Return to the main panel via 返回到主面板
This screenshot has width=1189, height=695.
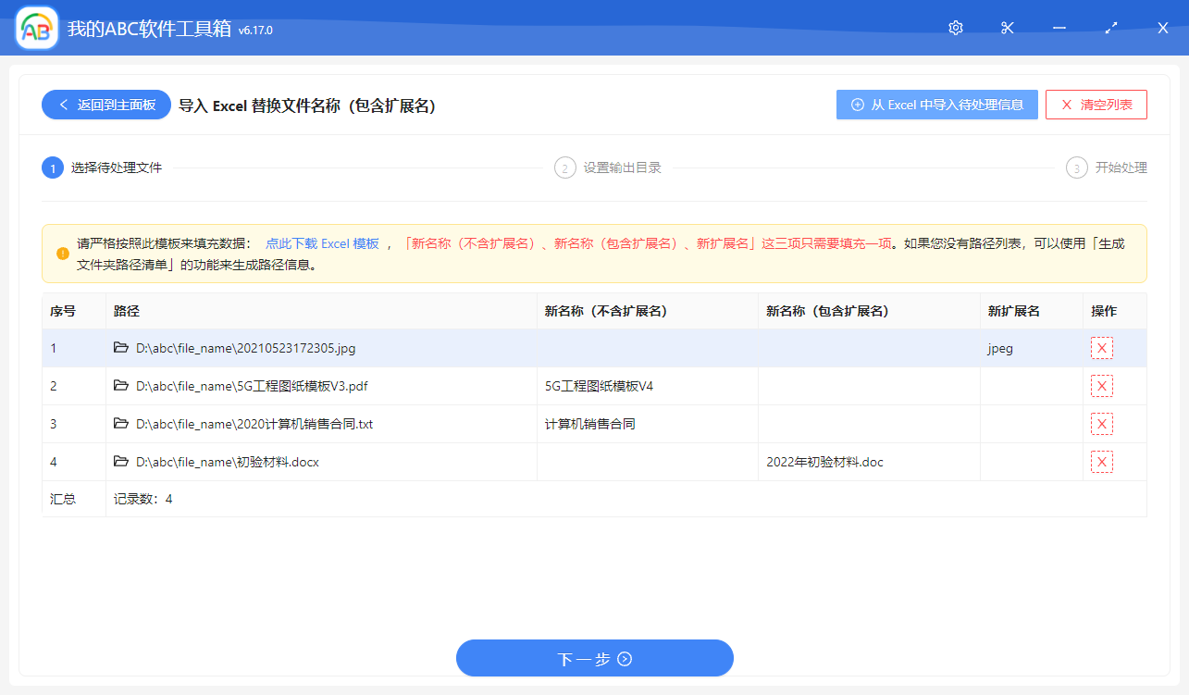click(105, 105)
